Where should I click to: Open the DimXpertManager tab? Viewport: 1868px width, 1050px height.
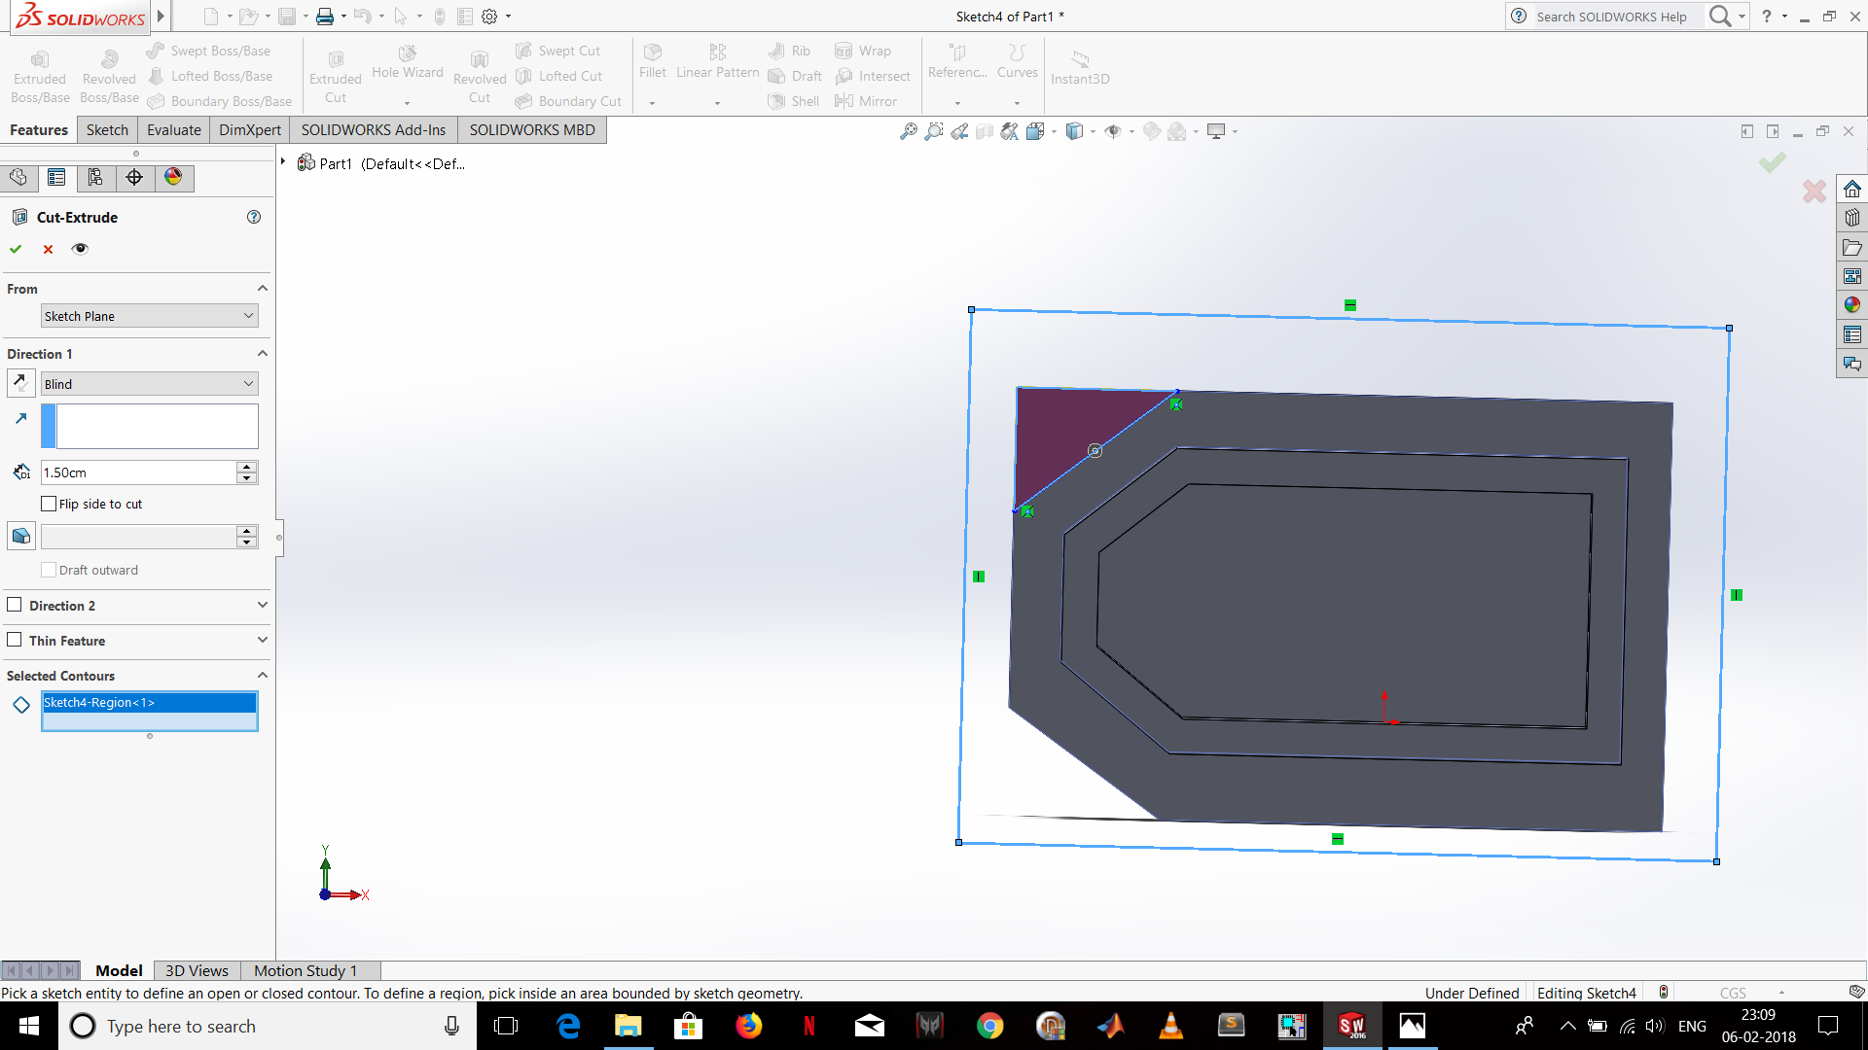[x=134, y=177]
